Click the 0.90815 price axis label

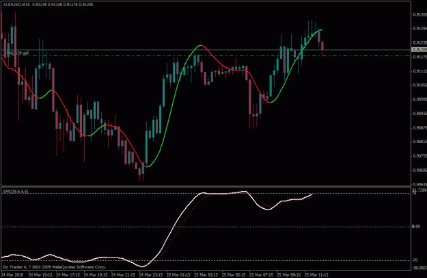pyautogui.click(x=419, y=142)
